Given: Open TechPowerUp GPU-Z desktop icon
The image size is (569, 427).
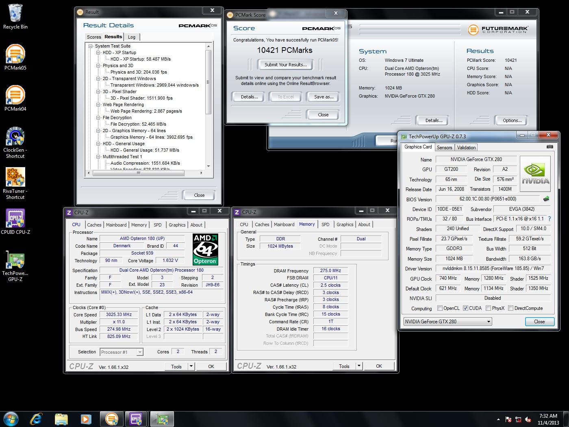Looking at the screenshot, I should [x=15, y=266].
